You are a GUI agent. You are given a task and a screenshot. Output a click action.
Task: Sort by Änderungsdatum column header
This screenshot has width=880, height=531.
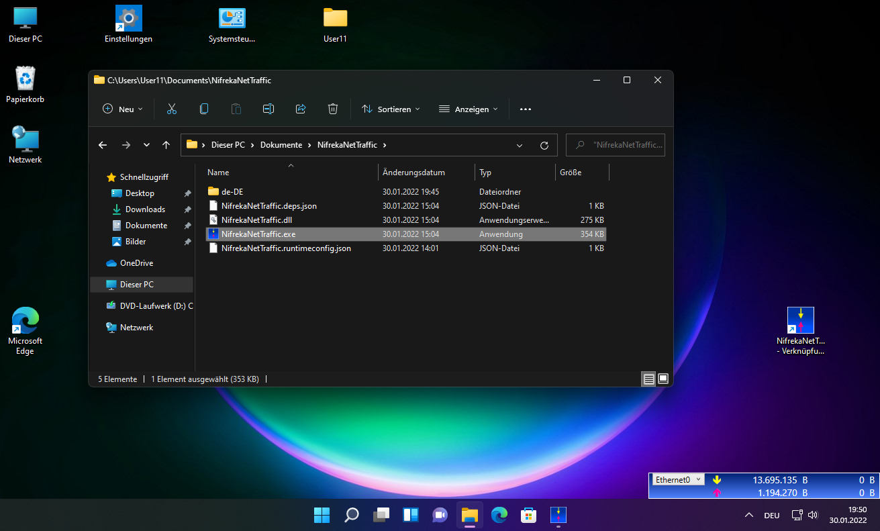click(426, 173)
